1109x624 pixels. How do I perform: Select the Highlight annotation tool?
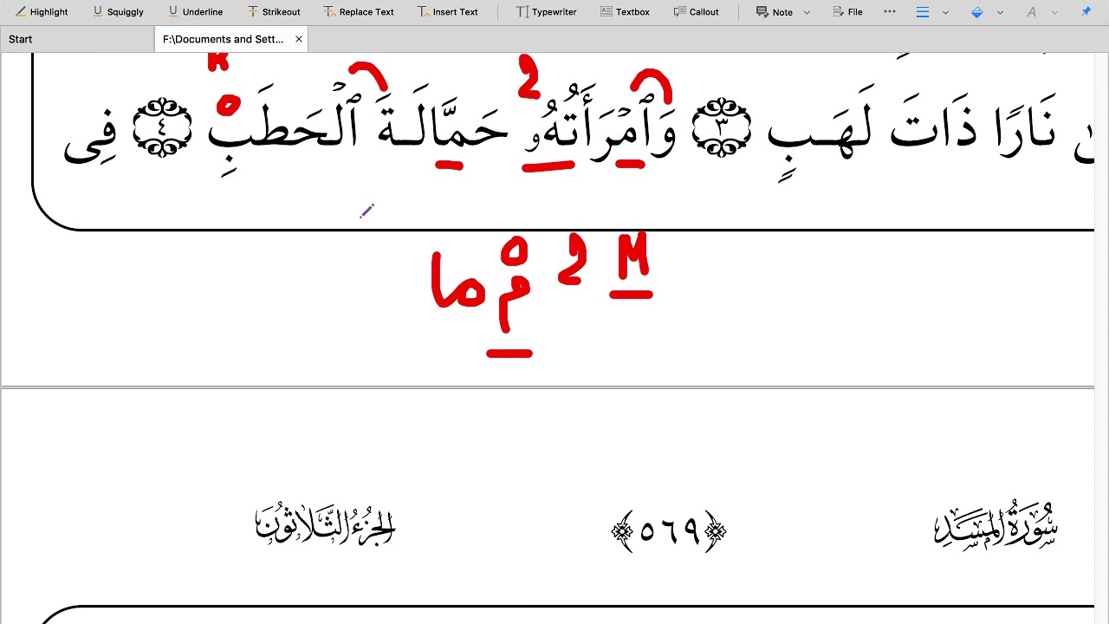41,12
